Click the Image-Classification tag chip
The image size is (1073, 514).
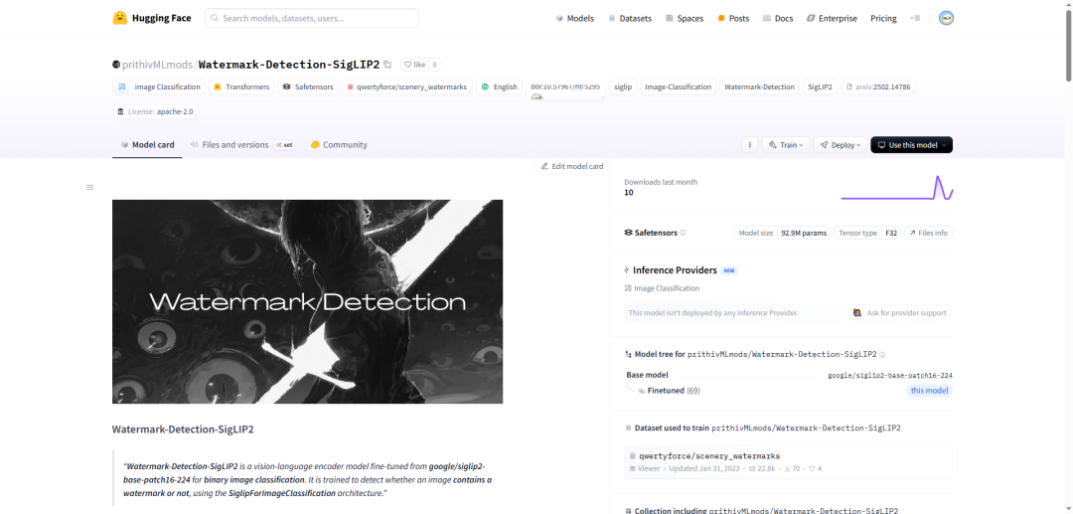679,86
